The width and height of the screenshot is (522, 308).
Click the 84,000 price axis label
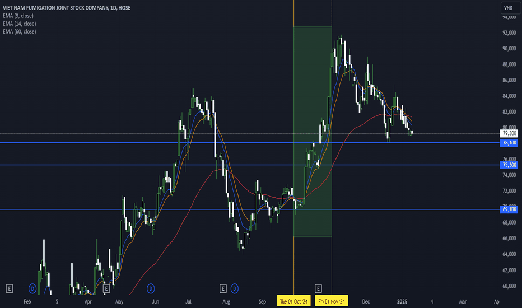click(509, 96)
